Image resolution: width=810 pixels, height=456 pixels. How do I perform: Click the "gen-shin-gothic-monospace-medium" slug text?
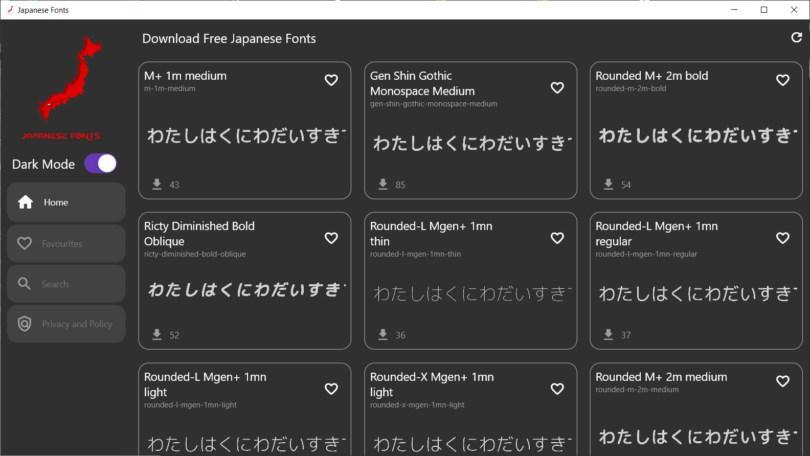(x=434, y=104)
